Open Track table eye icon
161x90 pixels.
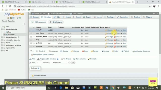point(62,59)
